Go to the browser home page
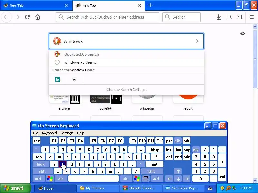258x193 pixels. 38,17
